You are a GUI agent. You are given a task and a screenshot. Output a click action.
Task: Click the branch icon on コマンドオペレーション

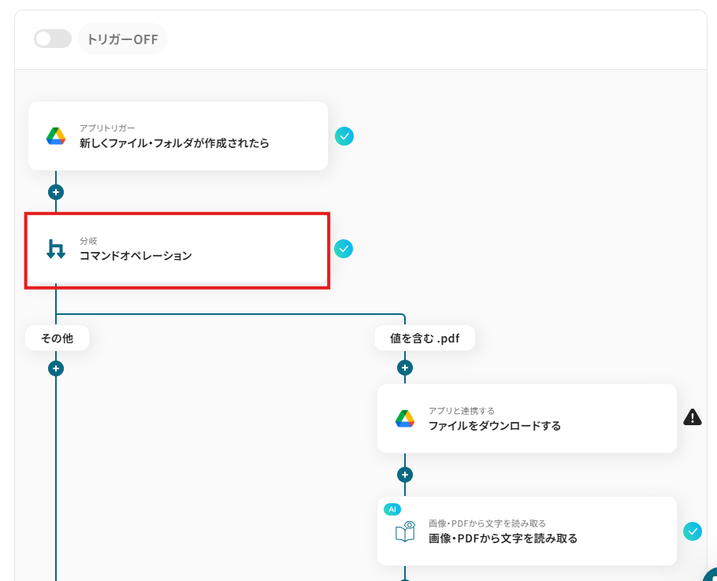pyautogui.click(x=56, y=249)
